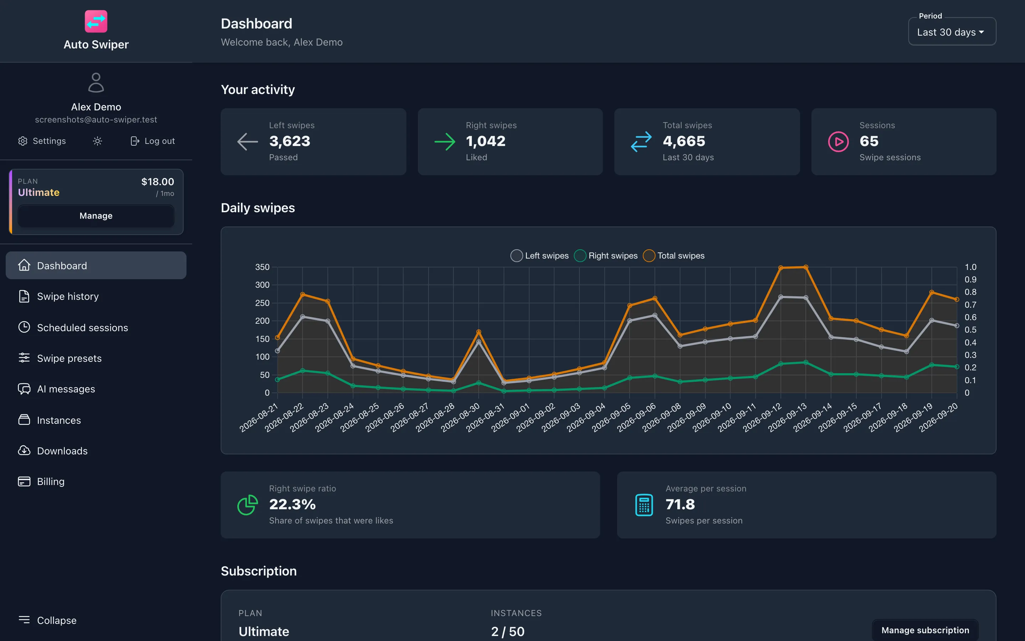Screen dimensions: 1025x641
Task: Click the AI messages chat icon
Action: [24, 389]
